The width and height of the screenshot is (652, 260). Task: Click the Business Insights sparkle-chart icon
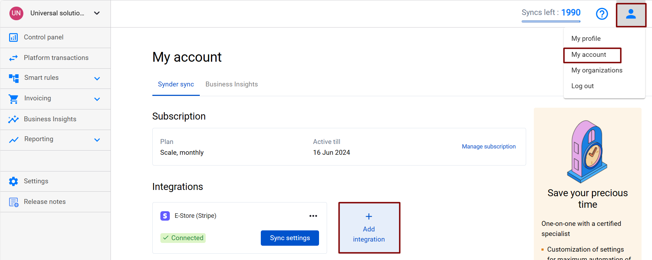click(x=13, y=119)
